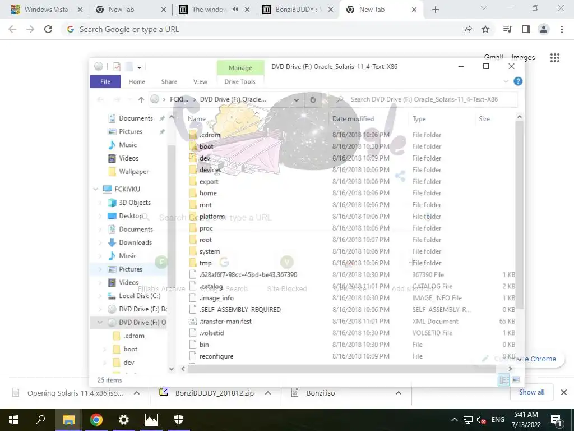Screen dimensions: 574x431
Task: Open Chrome from the taskbar
Action: (x=96, y=420)
